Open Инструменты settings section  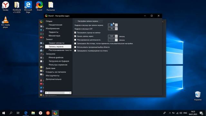point(52,76)
